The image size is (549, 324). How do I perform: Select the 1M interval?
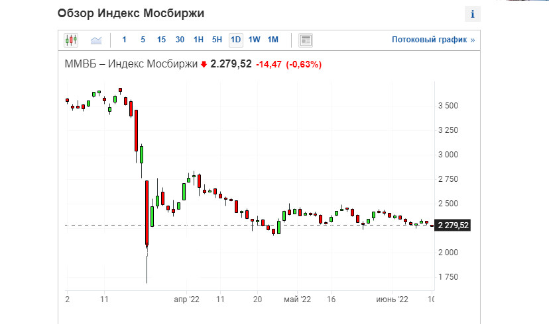273,40
